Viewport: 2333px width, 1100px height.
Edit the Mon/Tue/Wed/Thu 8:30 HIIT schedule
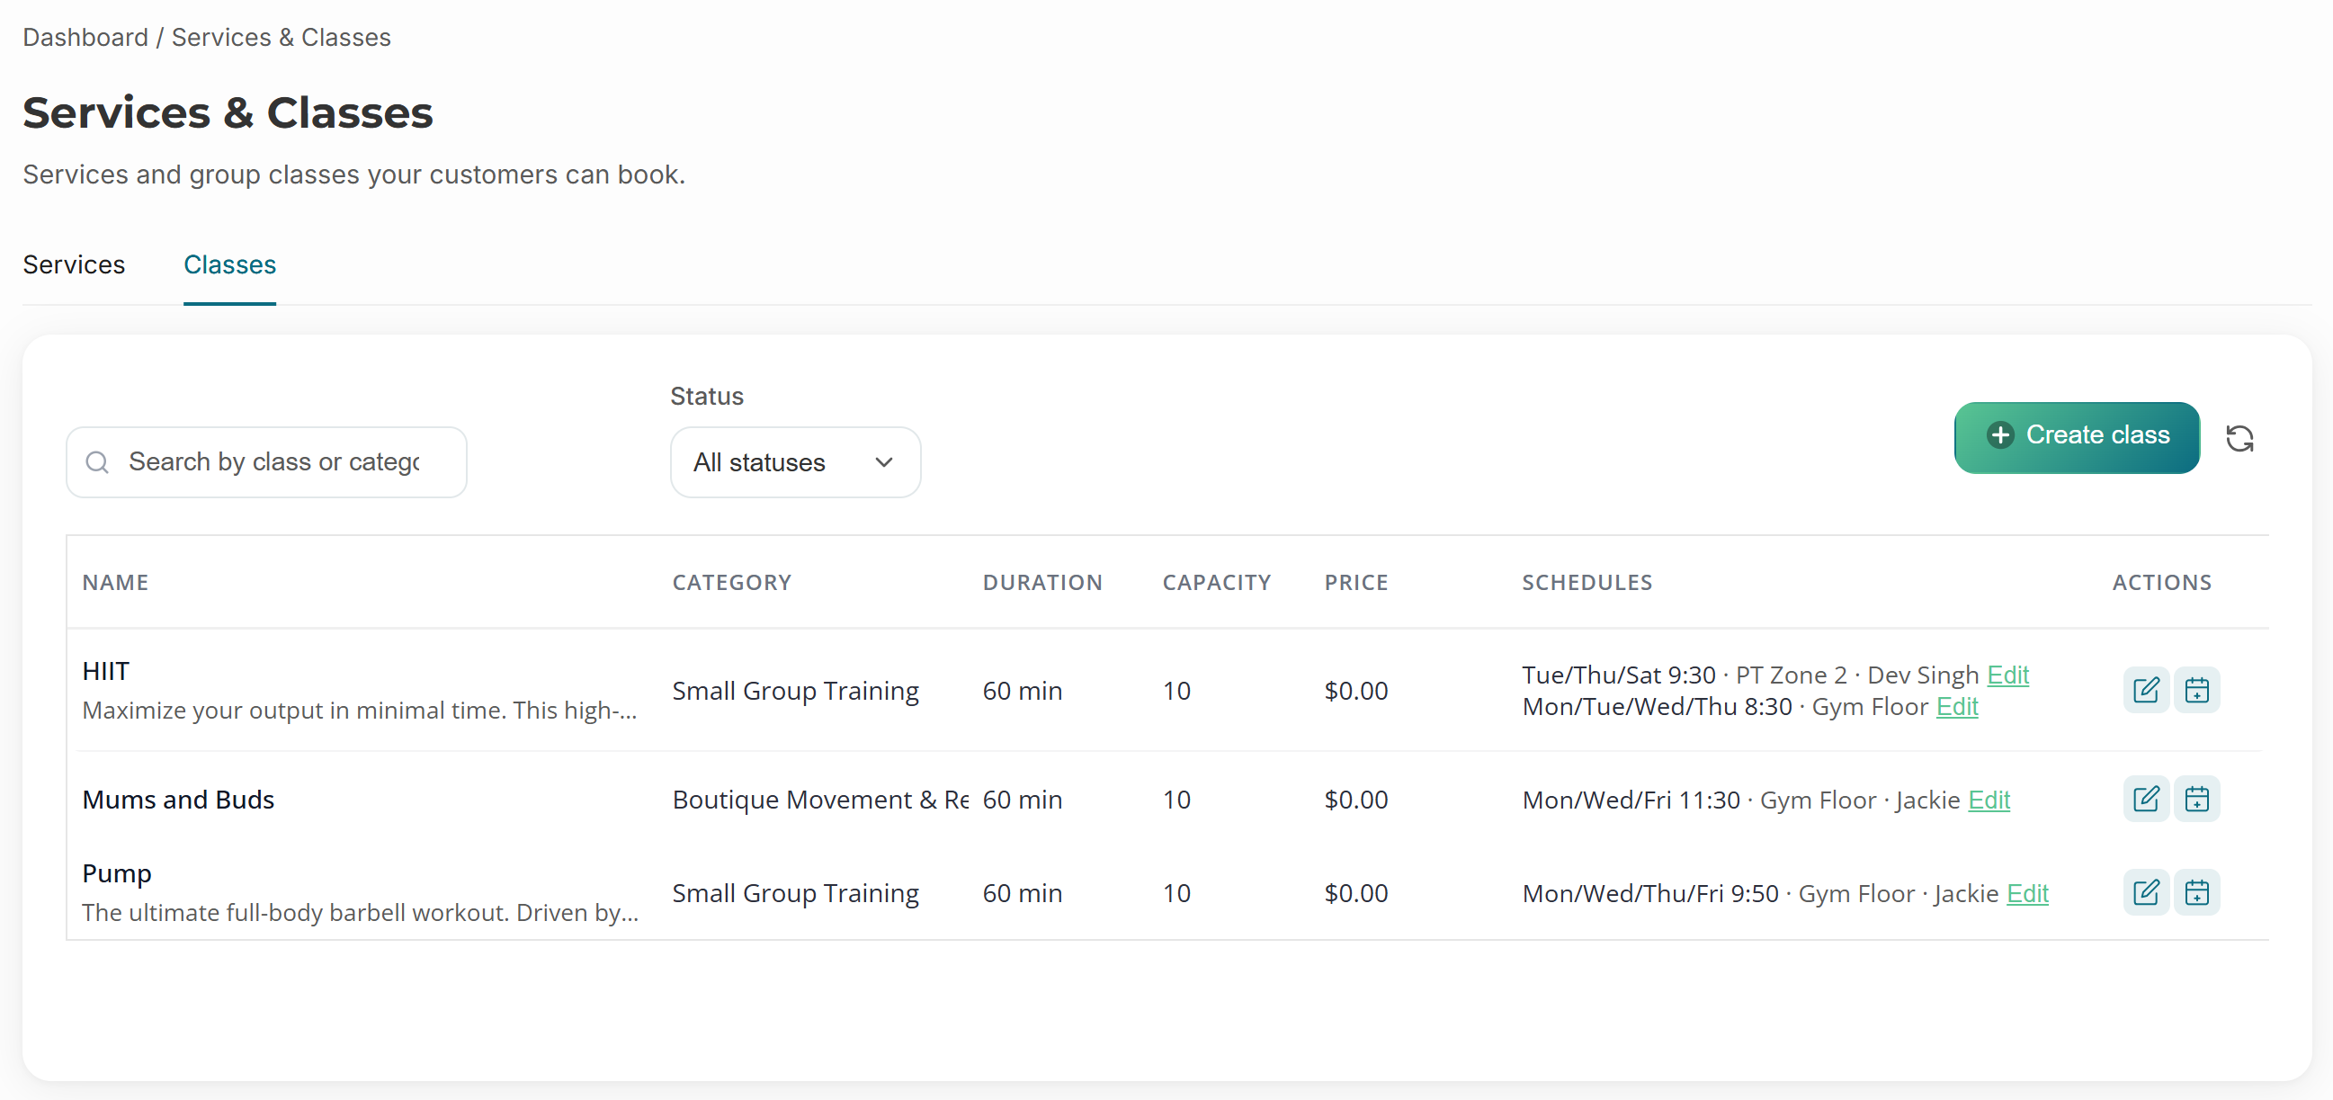1957,706
